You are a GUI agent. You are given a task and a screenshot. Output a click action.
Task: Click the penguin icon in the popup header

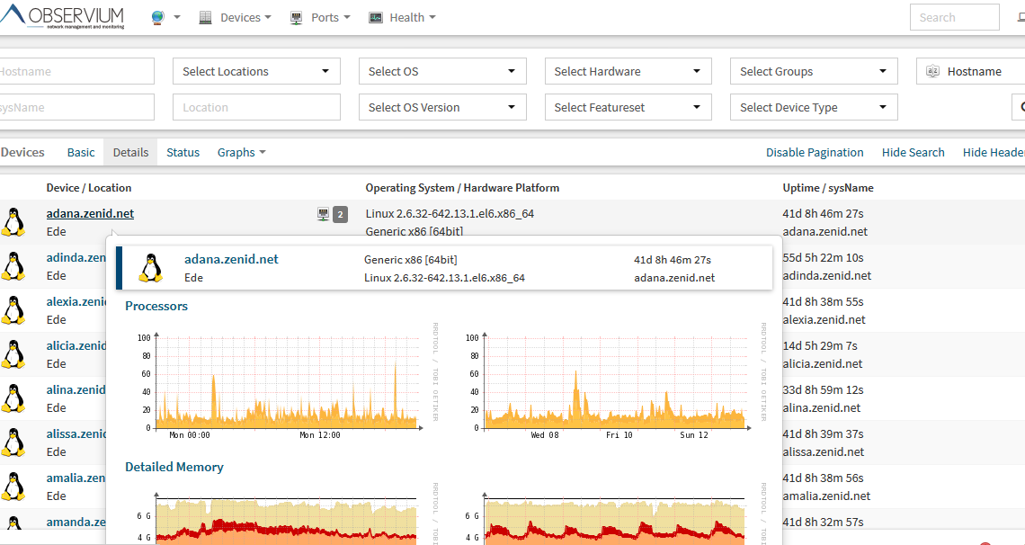[x=151, y=268]
